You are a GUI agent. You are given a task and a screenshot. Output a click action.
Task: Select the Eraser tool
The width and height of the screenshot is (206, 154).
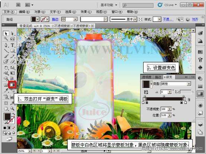pyautogui.click(x=13, y=61)
